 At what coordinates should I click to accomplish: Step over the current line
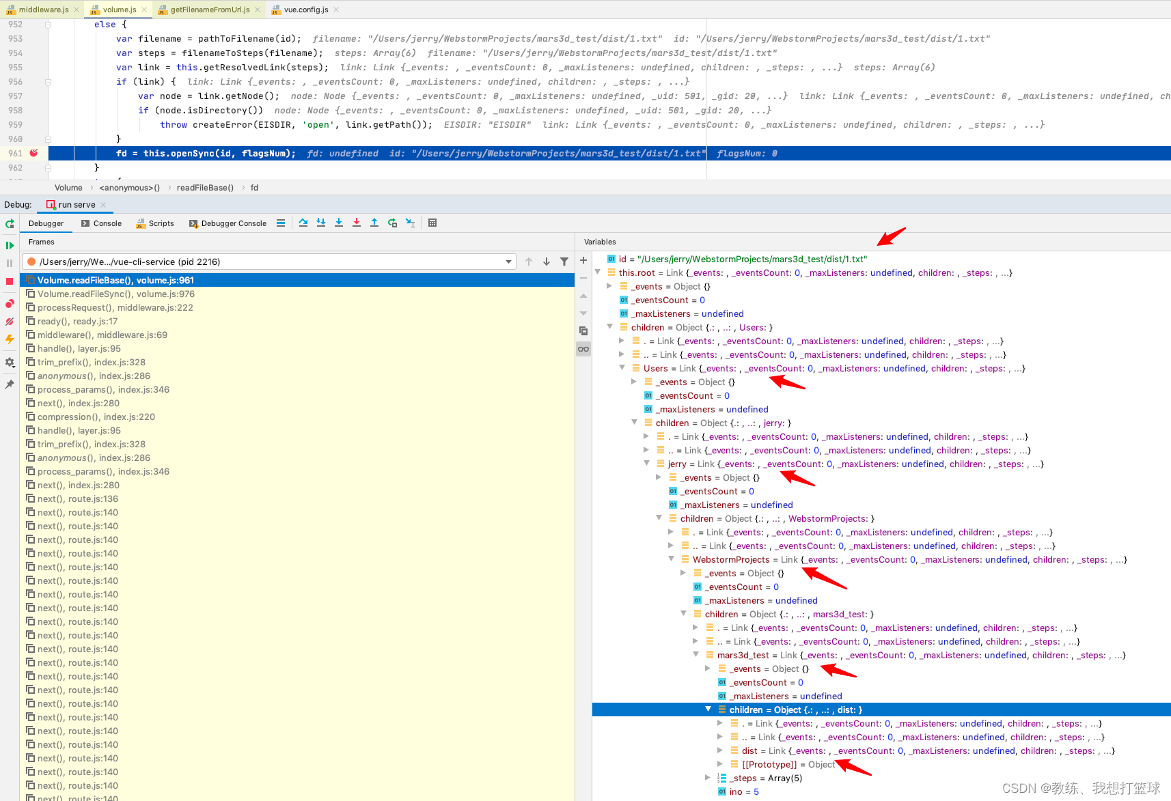coord(303,223)
